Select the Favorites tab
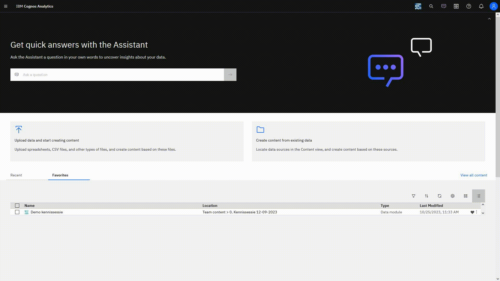Image resolution: width=500 pixels, height=281 pixels. click(60, 175)
